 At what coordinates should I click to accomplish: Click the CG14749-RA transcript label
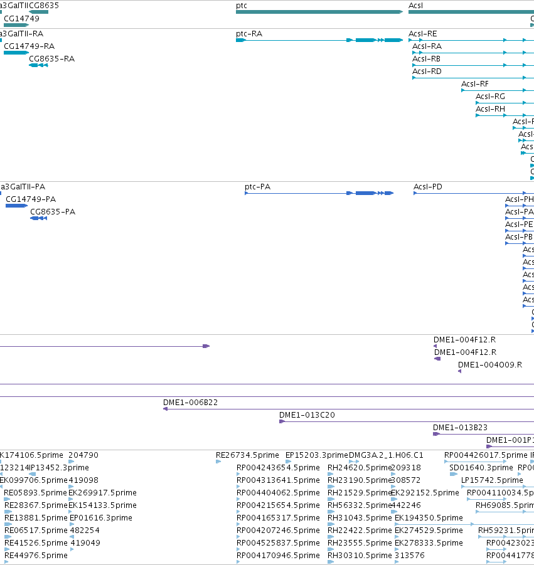(29, 46)
